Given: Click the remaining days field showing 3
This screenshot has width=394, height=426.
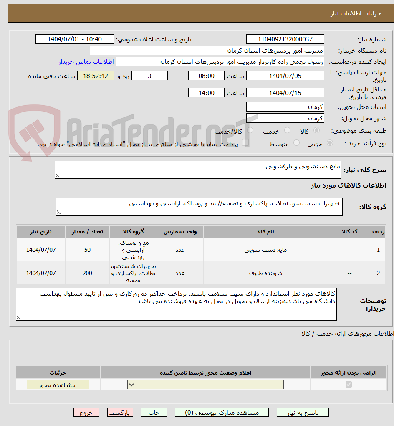Looking at the screenshot, I should (149, 76).
